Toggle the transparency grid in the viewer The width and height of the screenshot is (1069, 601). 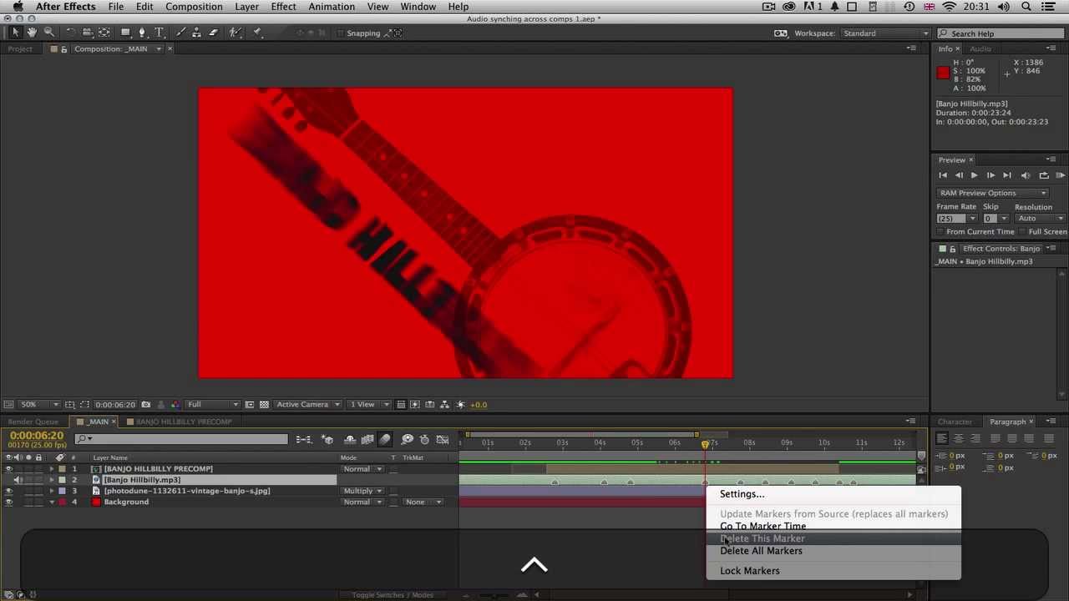[265, 405]
